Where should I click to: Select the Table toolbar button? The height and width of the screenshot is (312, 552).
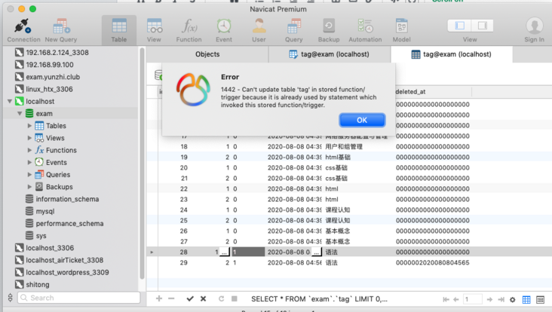[x=119, y=31]
